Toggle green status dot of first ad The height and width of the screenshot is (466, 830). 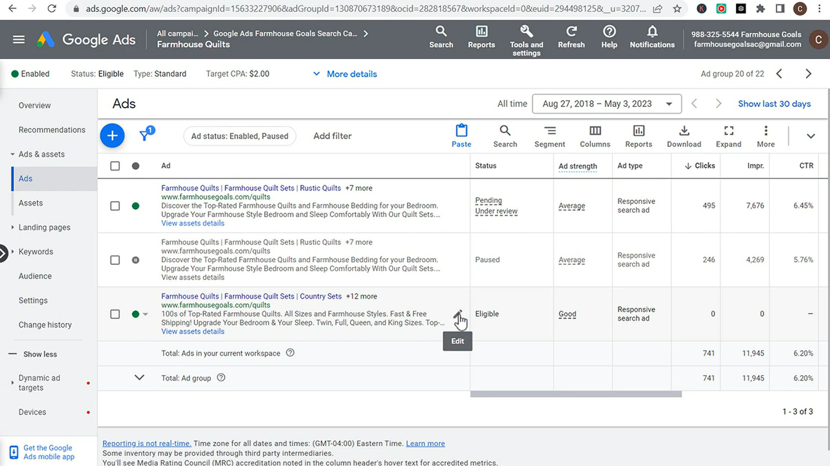(136, 206)
